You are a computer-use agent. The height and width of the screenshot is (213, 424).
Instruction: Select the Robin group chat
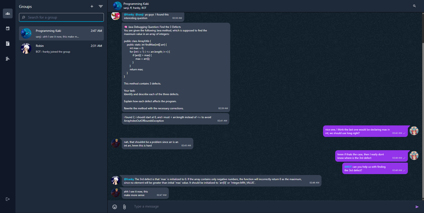[61, 48]
